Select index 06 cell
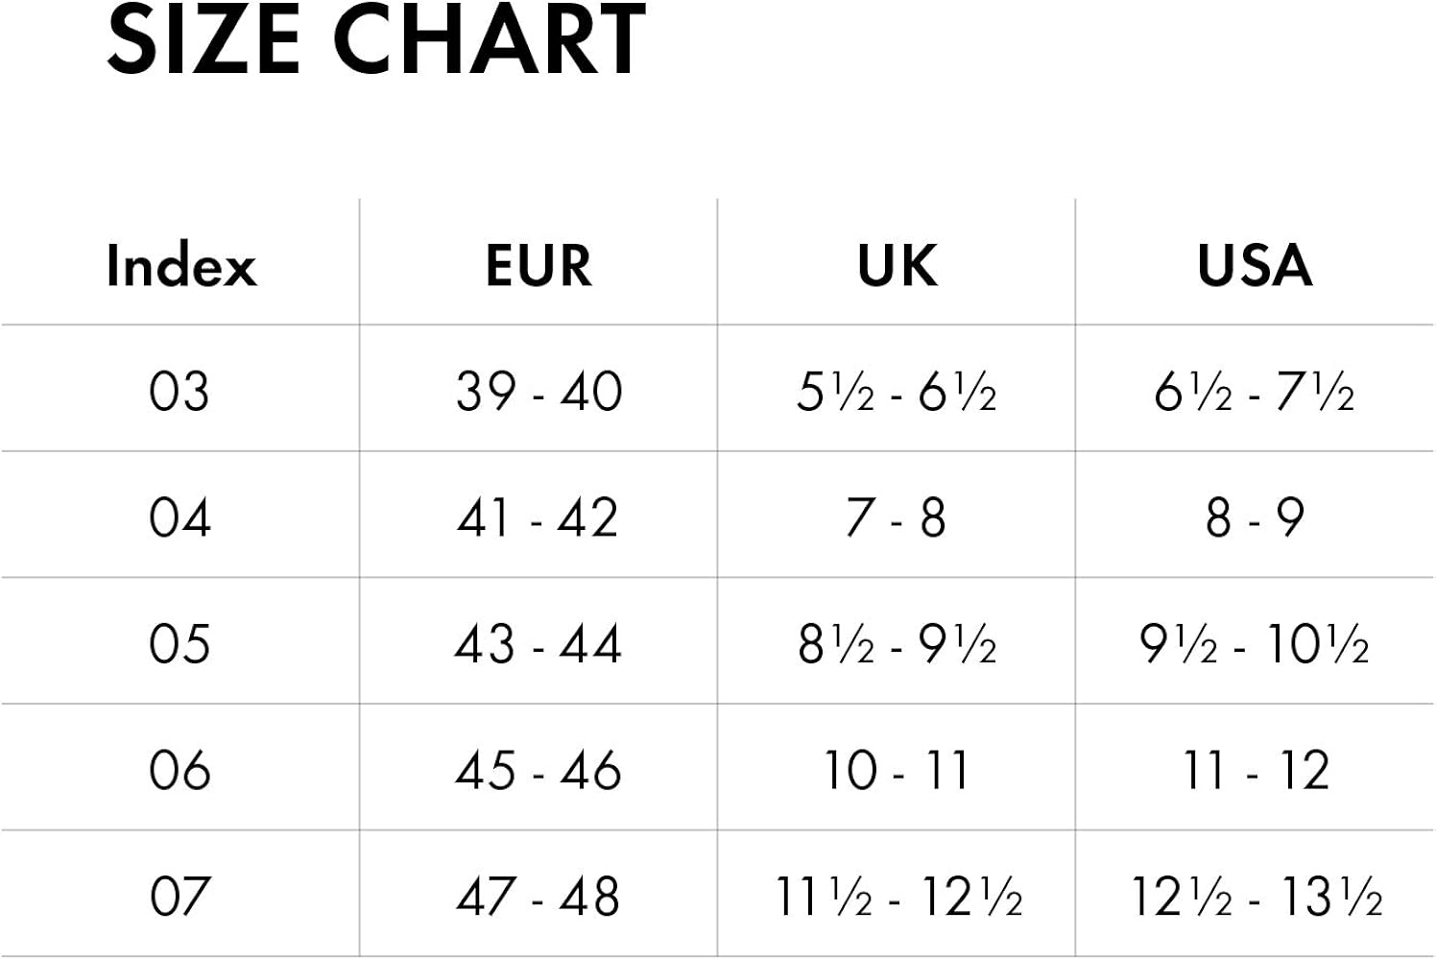Viewport: 1436px width, 960px height. point(179,770)
